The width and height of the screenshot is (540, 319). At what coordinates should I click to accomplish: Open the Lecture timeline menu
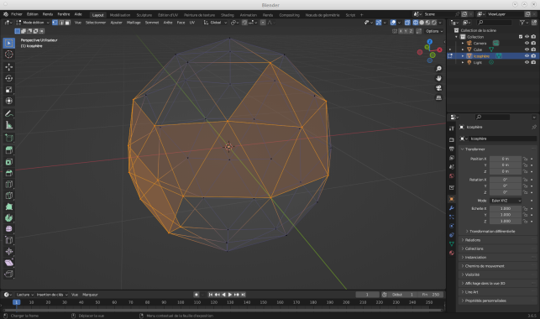pyautogui.click(x=25, y=295)
